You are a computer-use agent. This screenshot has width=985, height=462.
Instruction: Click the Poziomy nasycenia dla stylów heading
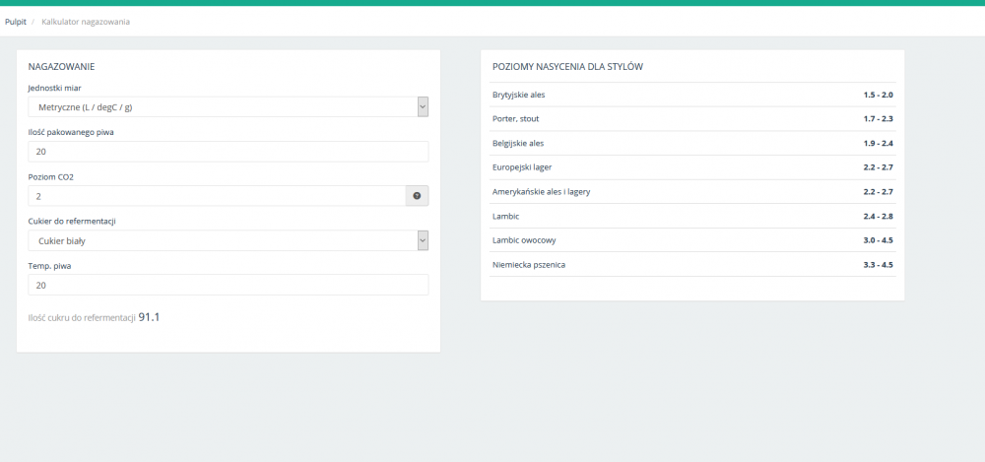point(567,66)
